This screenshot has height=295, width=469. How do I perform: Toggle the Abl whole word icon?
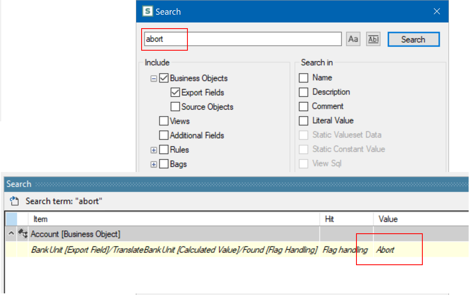(x=373, y=39)
